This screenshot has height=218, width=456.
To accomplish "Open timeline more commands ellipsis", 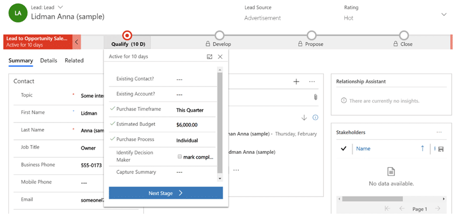I will pyautogui.click(x=312, y=82).
